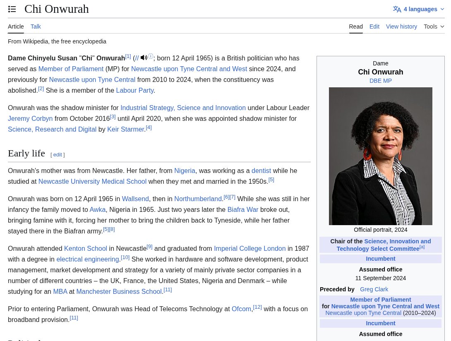Jump to citation reference [6]
451x341 pixels.
226,197
